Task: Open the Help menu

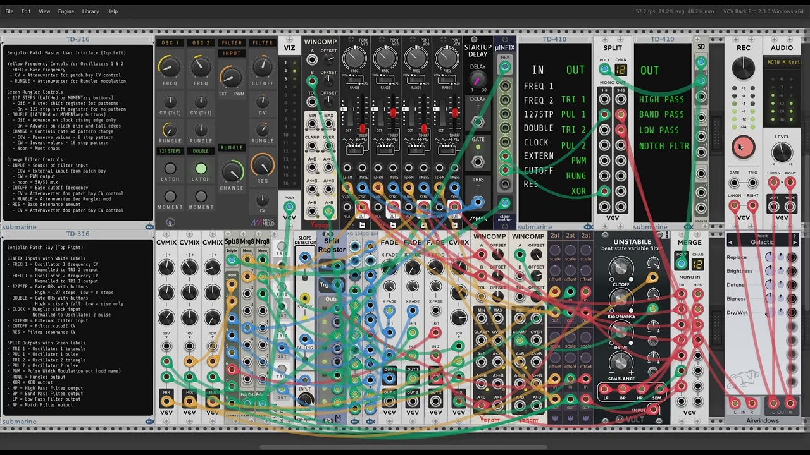Action: (112, 11)
